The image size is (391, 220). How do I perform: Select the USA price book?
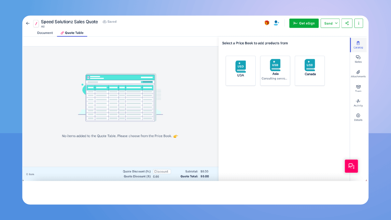pos(240,71)
